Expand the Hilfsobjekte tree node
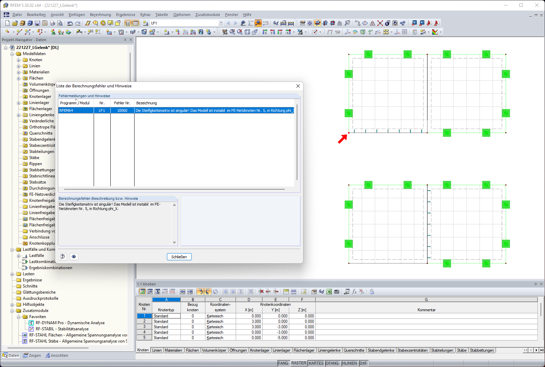The height and width of the screenshot is (367, 545). click(x=12, y=305)
